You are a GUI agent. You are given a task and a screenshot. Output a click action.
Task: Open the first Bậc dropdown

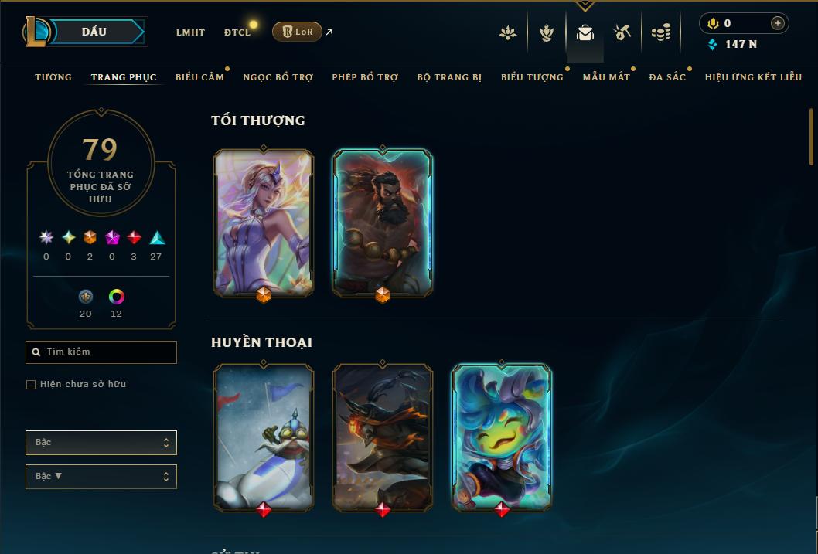[x=101, y=443]
